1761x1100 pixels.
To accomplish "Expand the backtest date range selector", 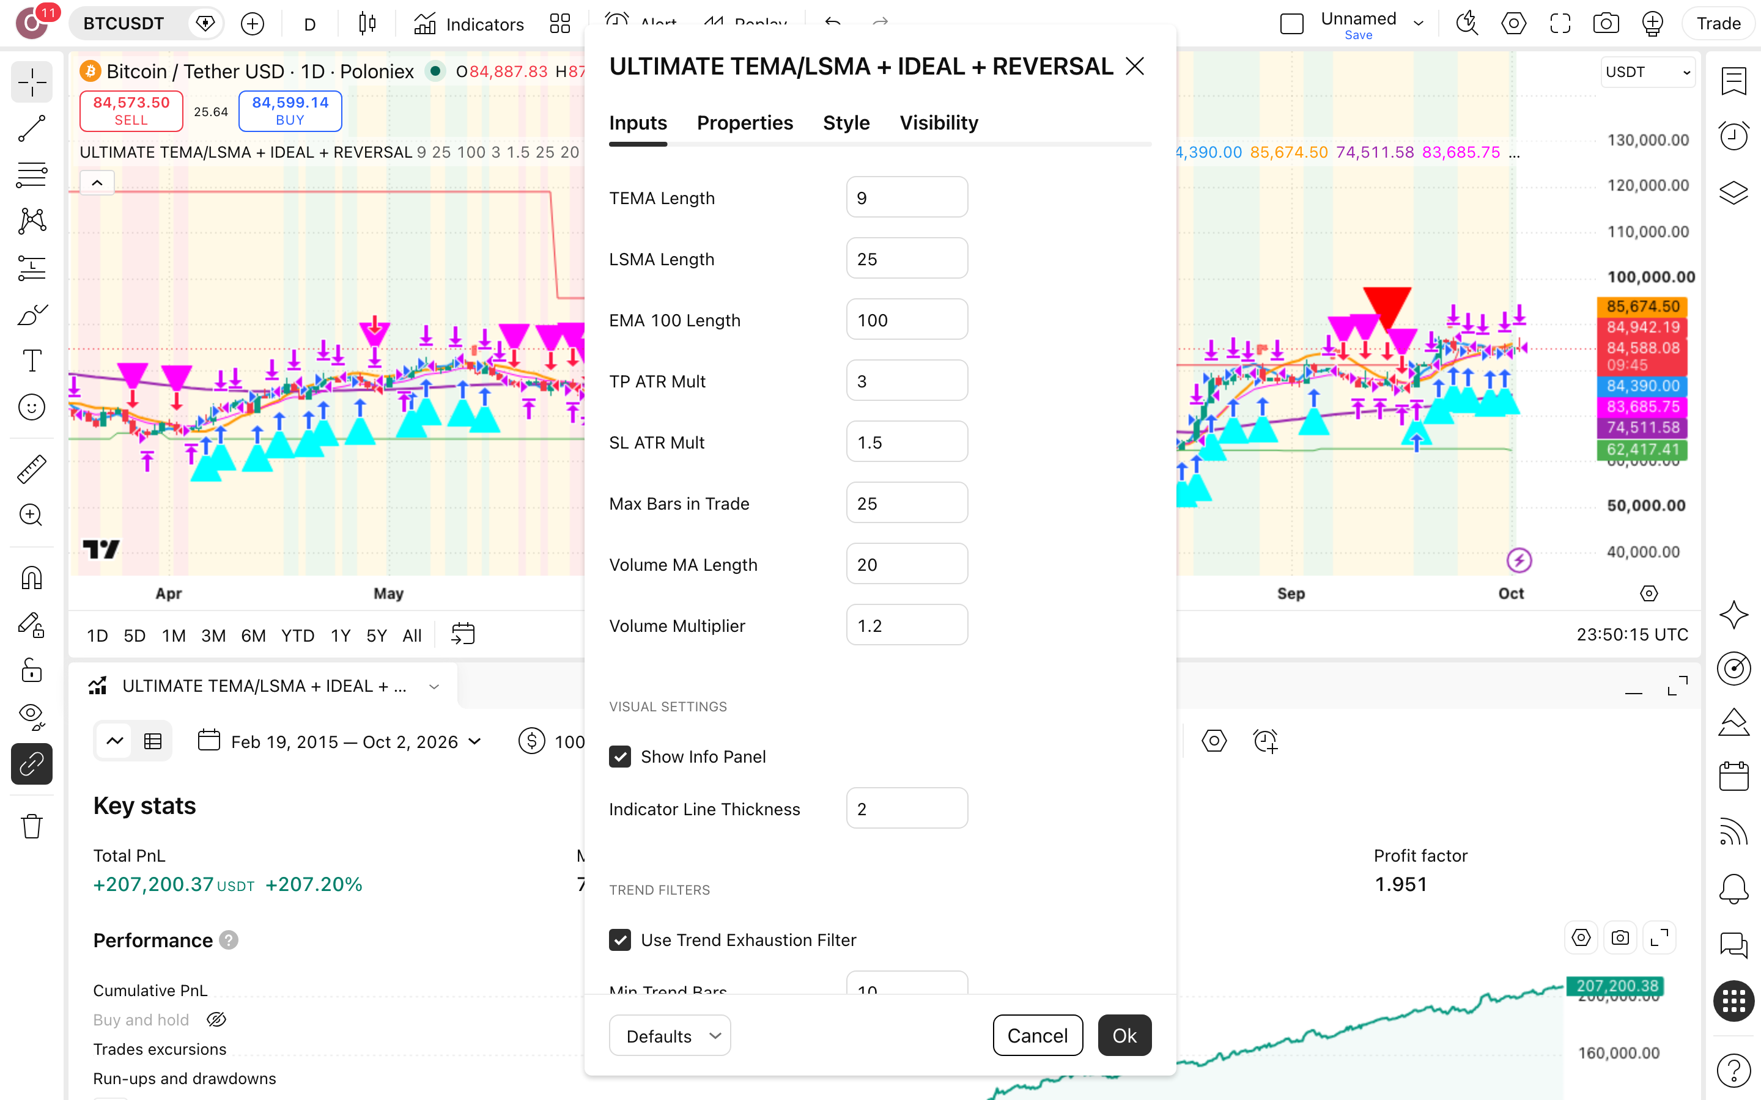I will click(x=340, y=741).
